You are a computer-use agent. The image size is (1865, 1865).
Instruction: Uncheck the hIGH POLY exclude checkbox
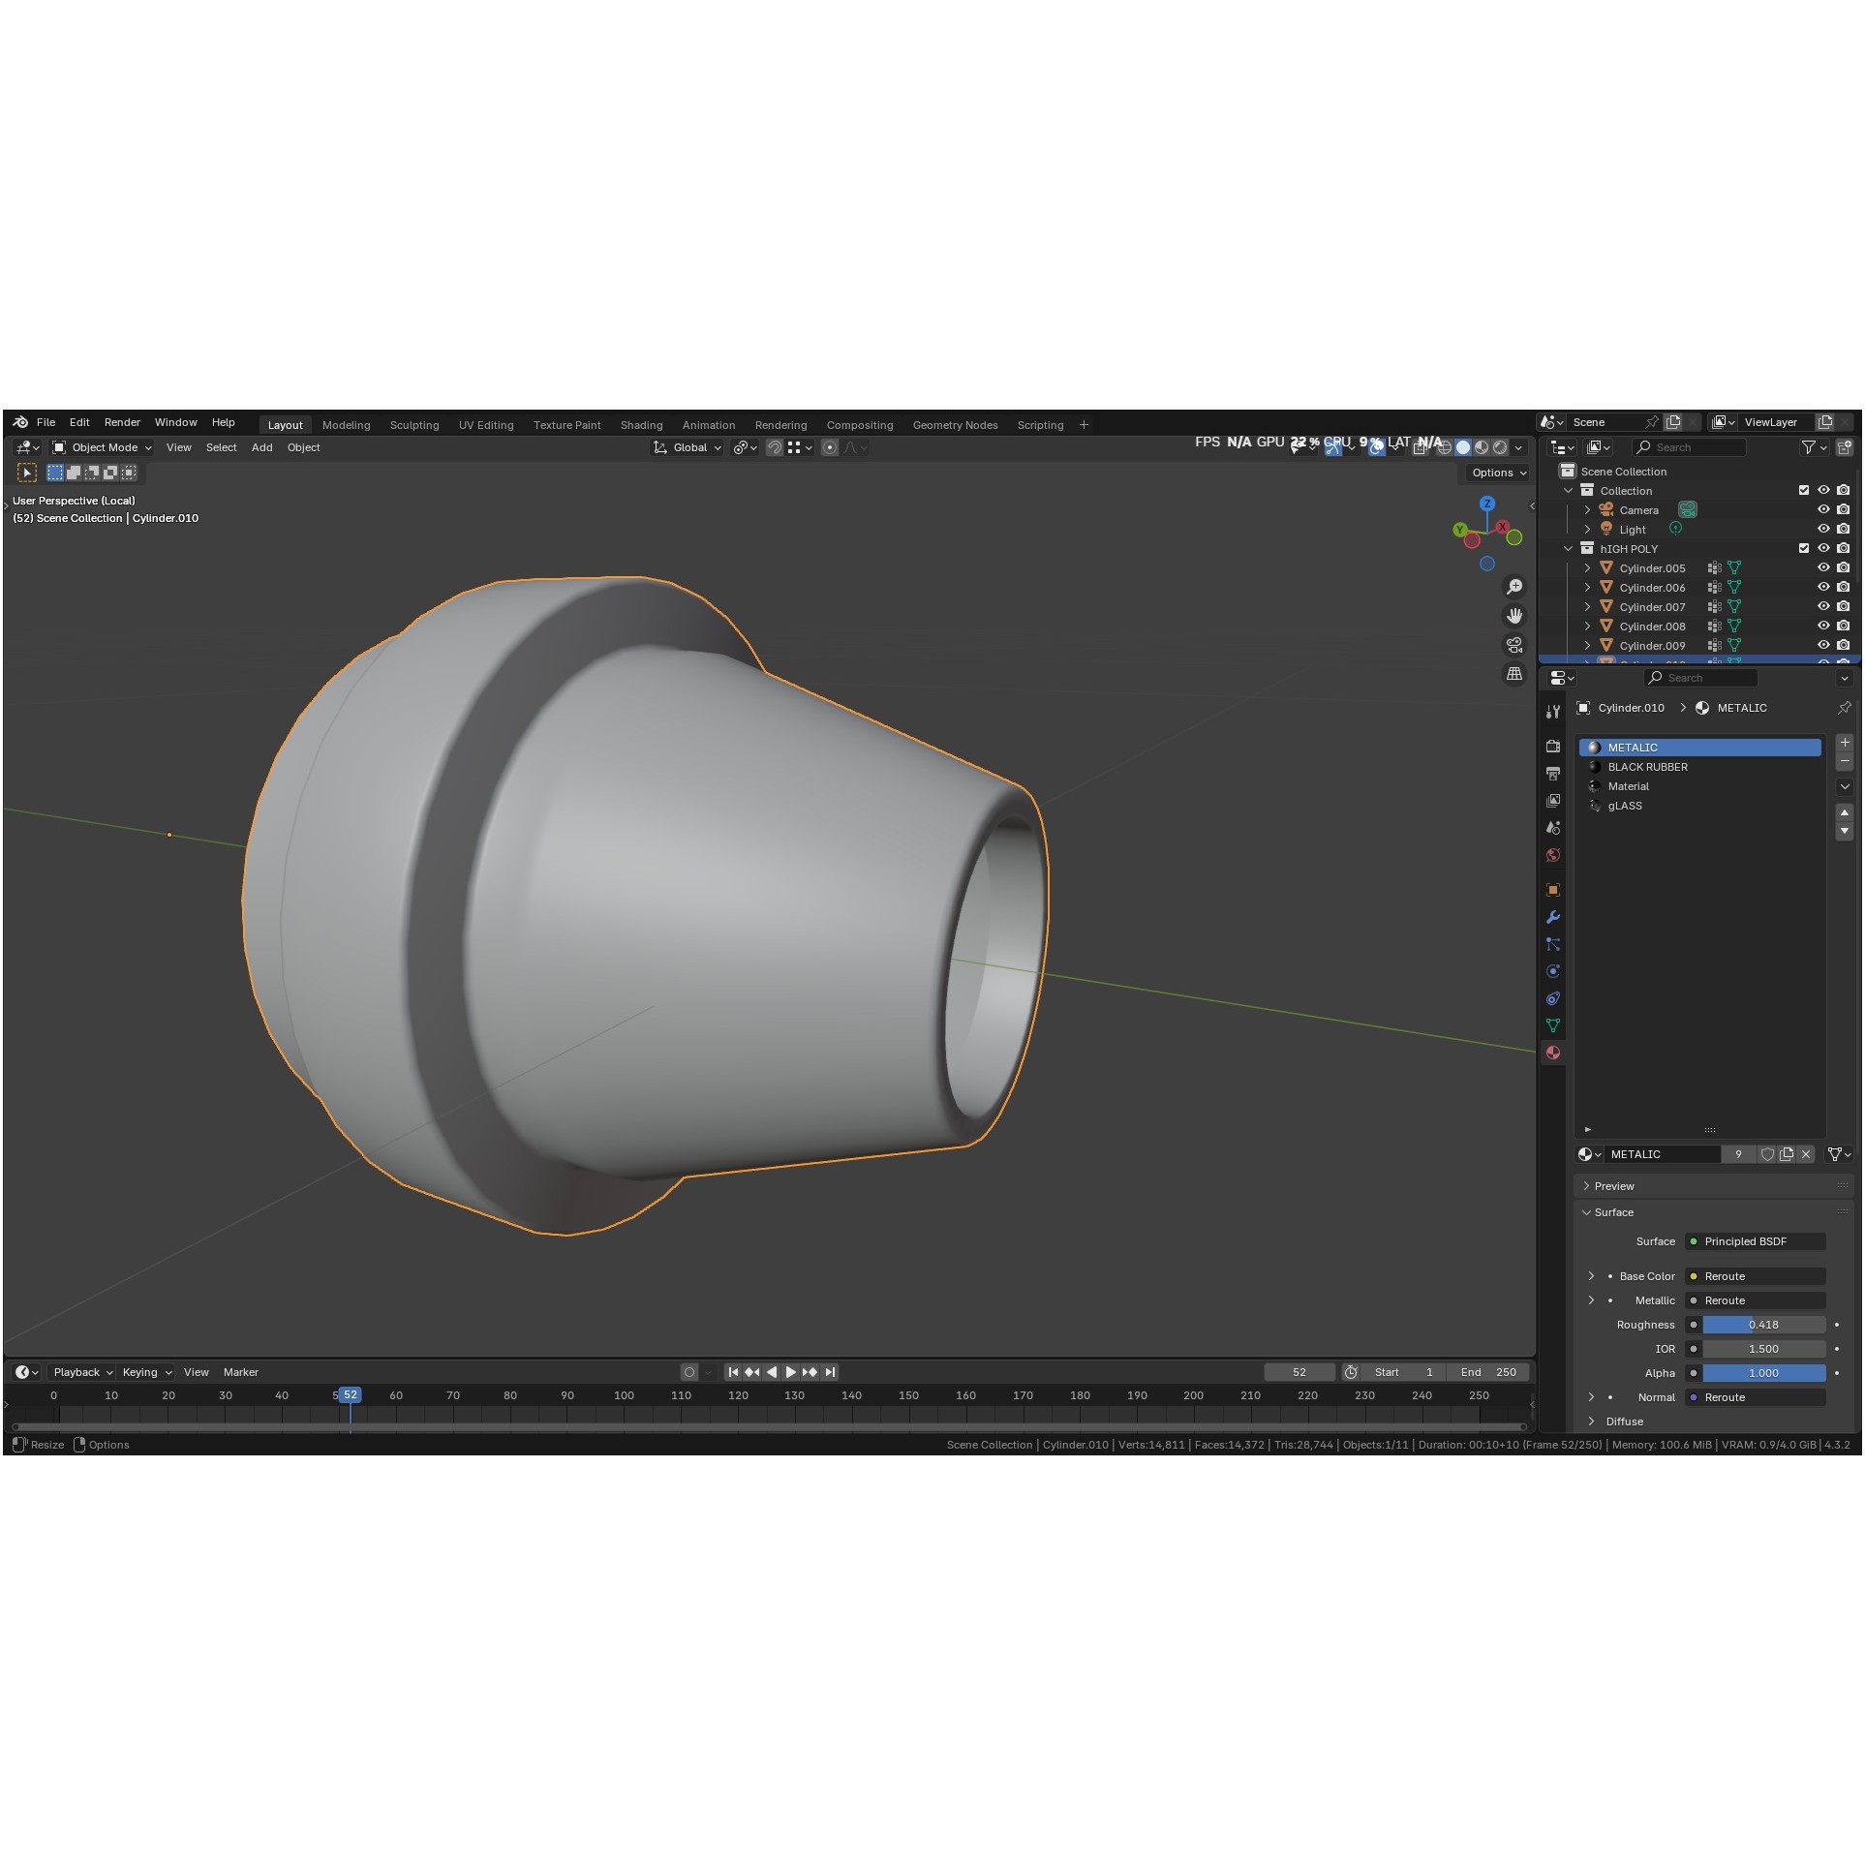click(x=1804, y=549)
